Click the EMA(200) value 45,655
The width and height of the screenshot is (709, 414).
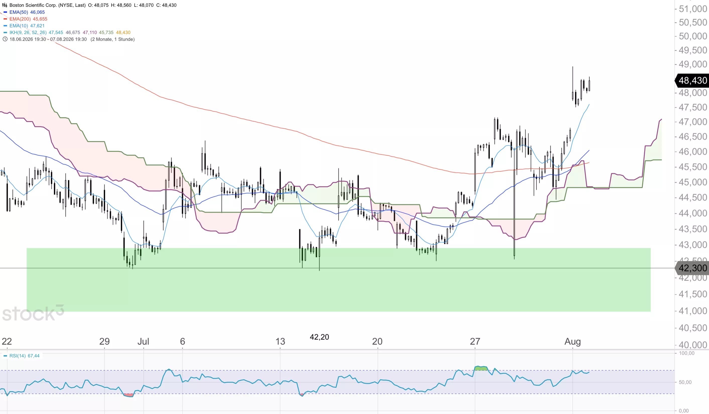click(x=40, y=19)
